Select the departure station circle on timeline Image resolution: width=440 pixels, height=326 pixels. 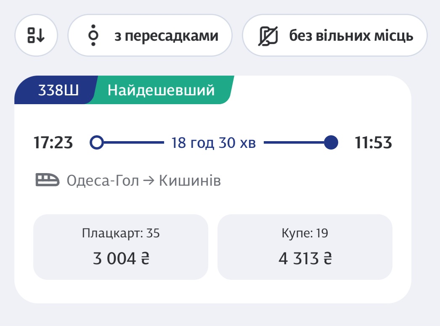tap(98, 143)
